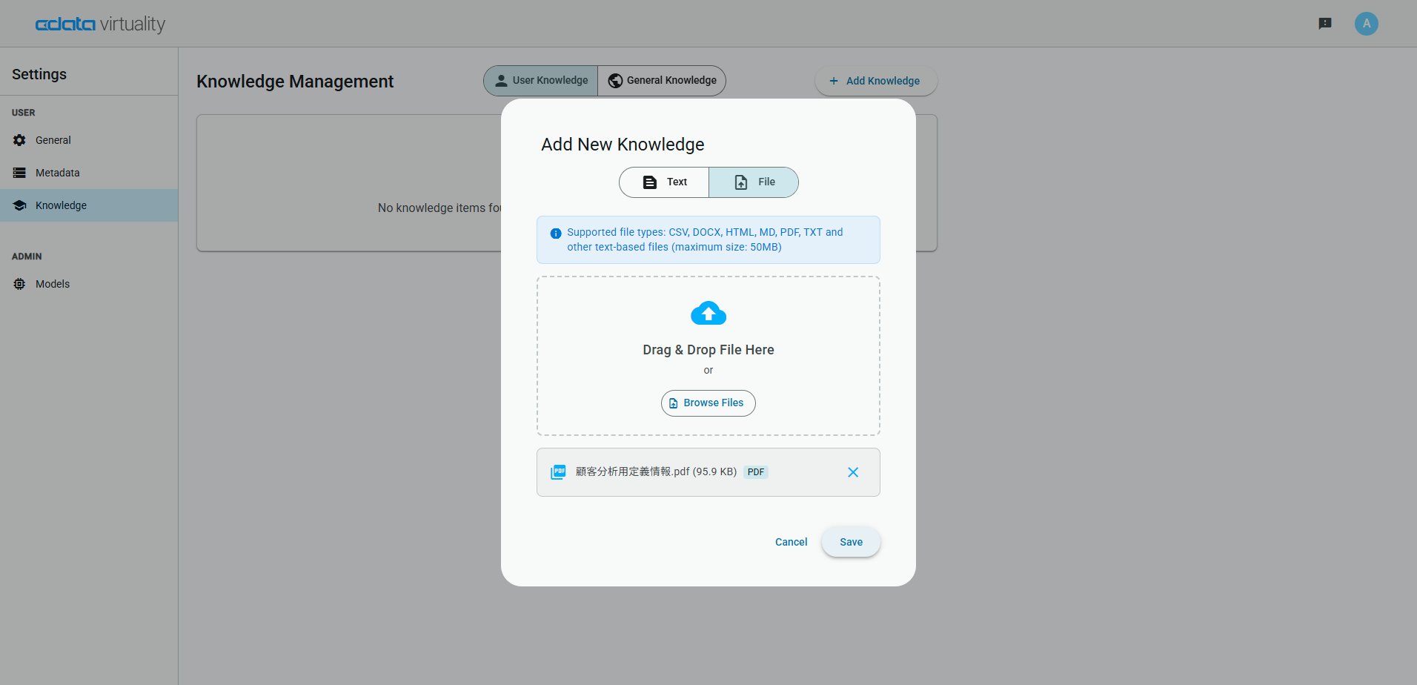Click the PDF file type icon

(558, 472)
